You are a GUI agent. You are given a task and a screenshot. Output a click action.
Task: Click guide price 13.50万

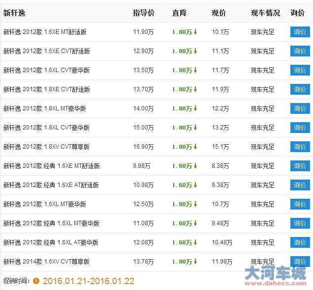[143, 70]
